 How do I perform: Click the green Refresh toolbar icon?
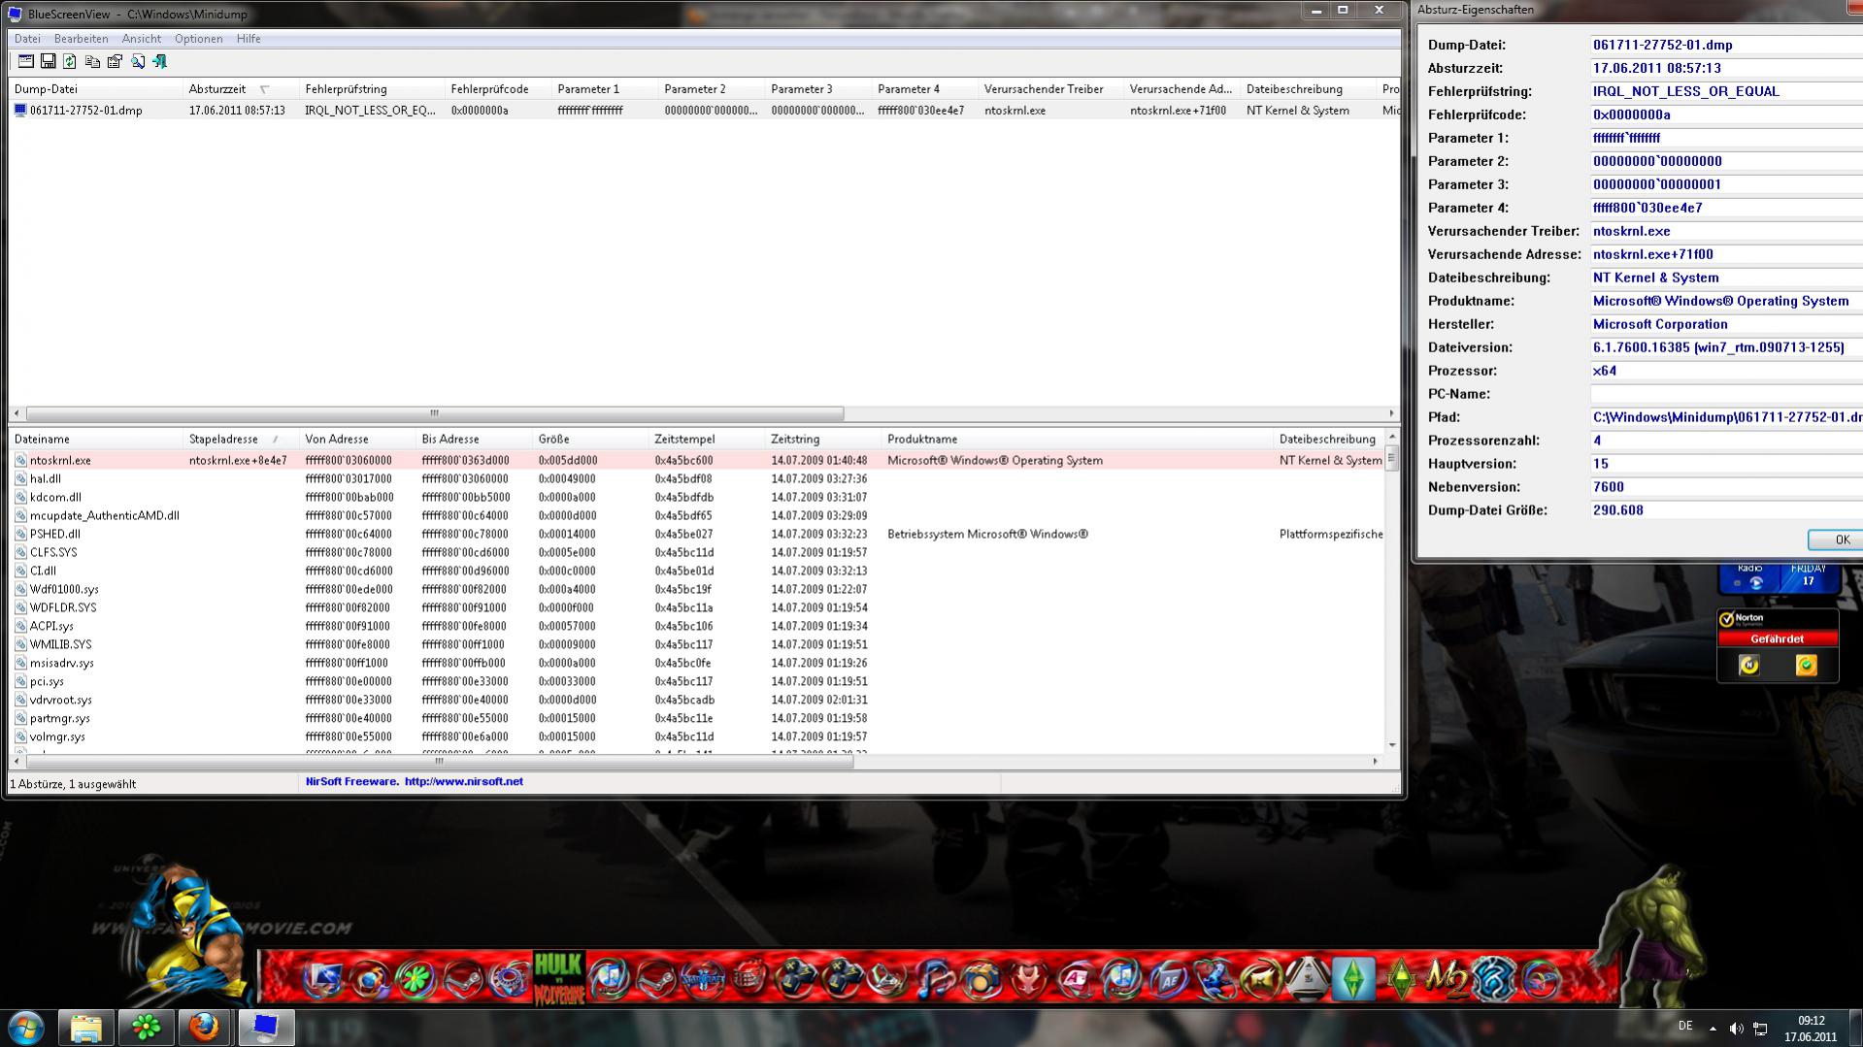coord(70,61)
